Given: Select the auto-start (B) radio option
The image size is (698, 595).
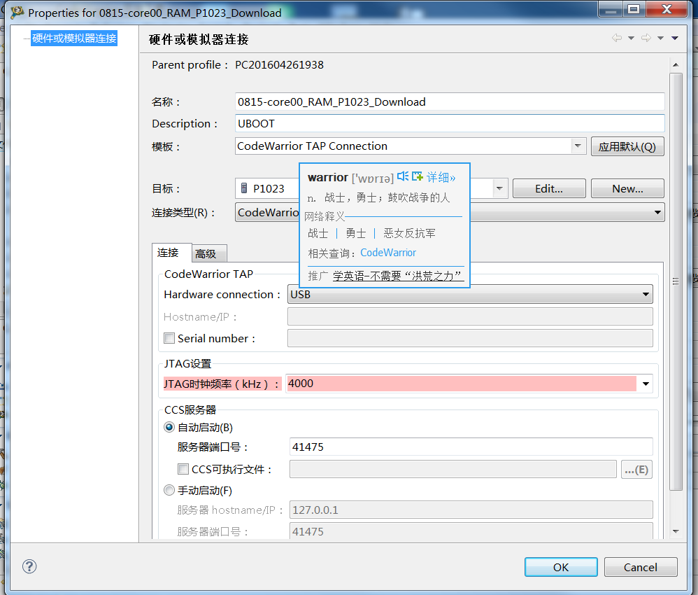Looking at the screenshot, I should [169, 427].
